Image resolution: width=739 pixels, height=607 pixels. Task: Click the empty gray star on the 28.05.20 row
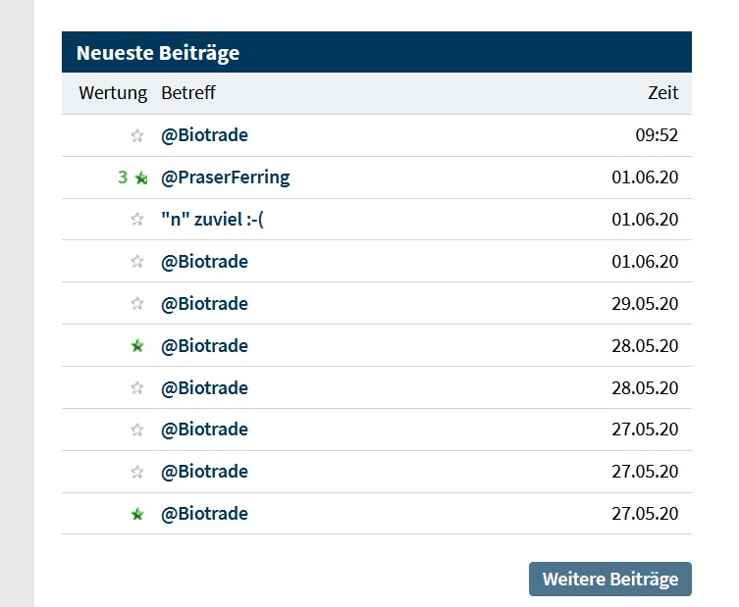click(x=137, y=388)
